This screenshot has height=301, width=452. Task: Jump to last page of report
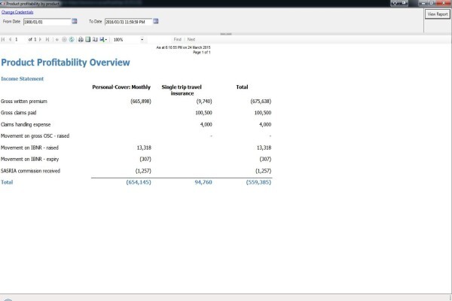click(x=47, y=39)
